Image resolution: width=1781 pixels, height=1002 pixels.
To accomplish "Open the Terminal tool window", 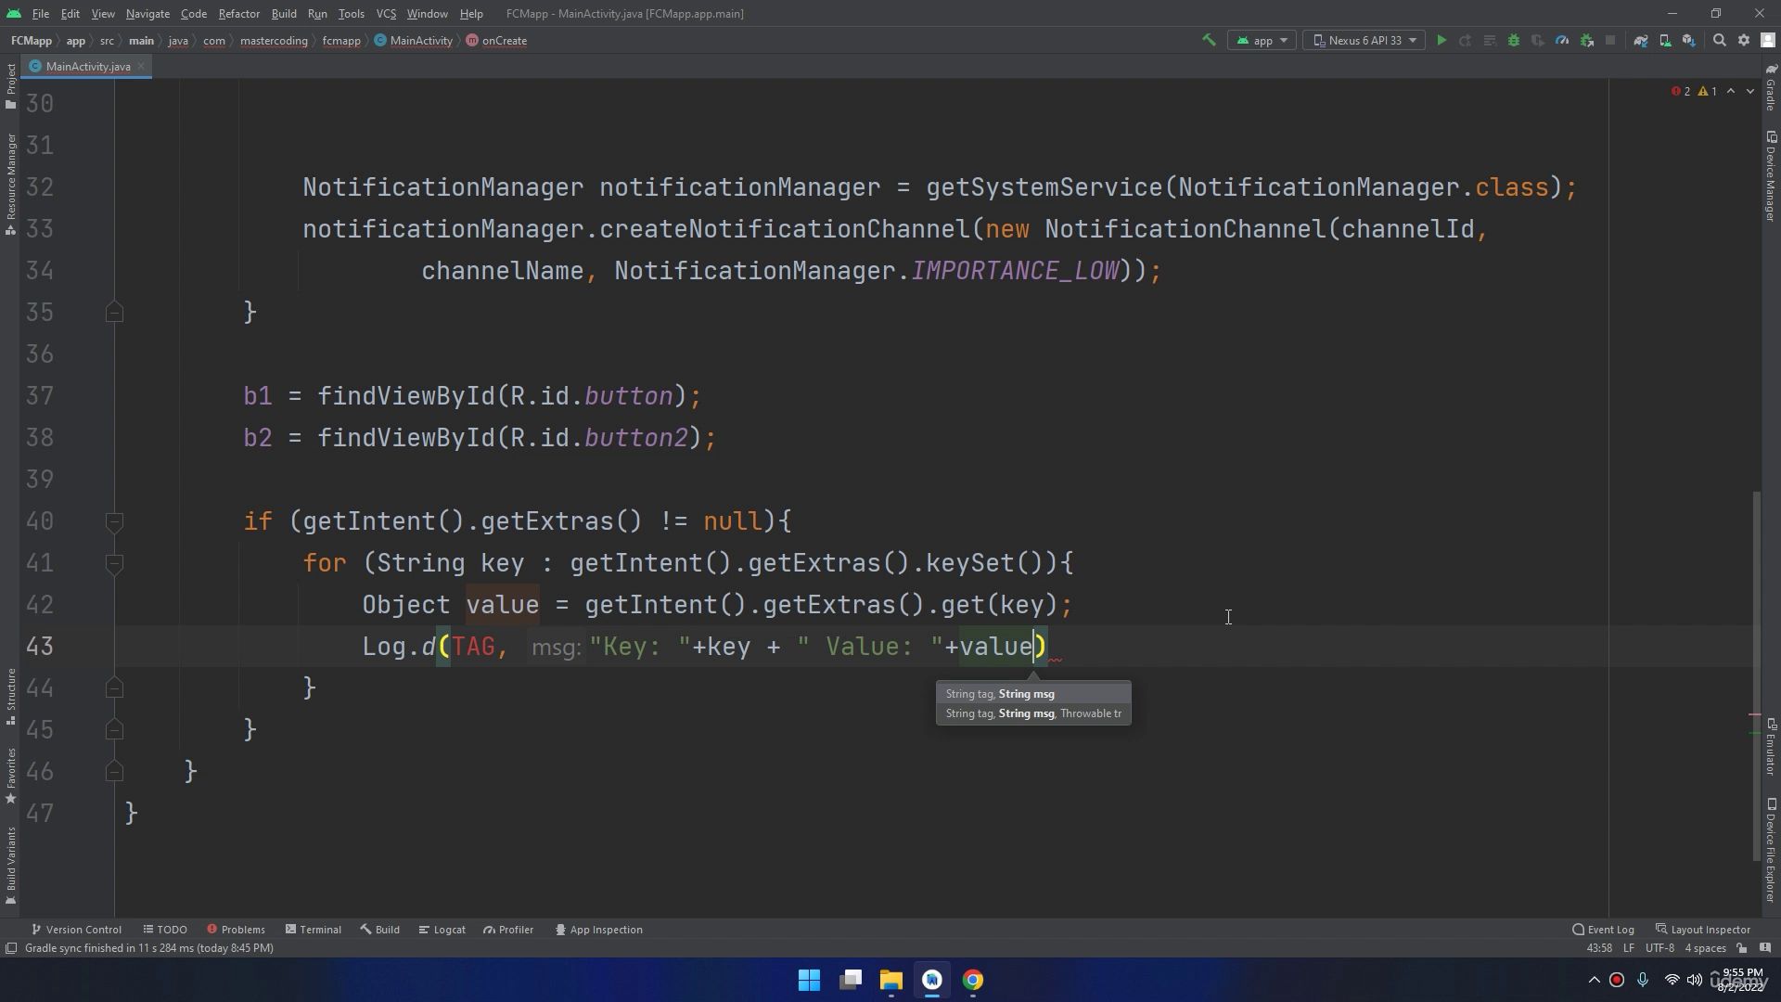I will pos(314,930).
